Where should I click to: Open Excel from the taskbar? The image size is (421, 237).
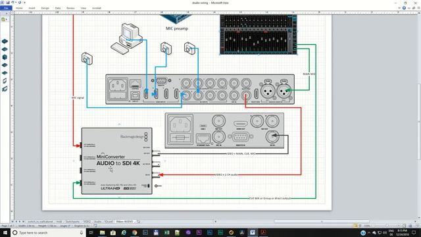166,232
